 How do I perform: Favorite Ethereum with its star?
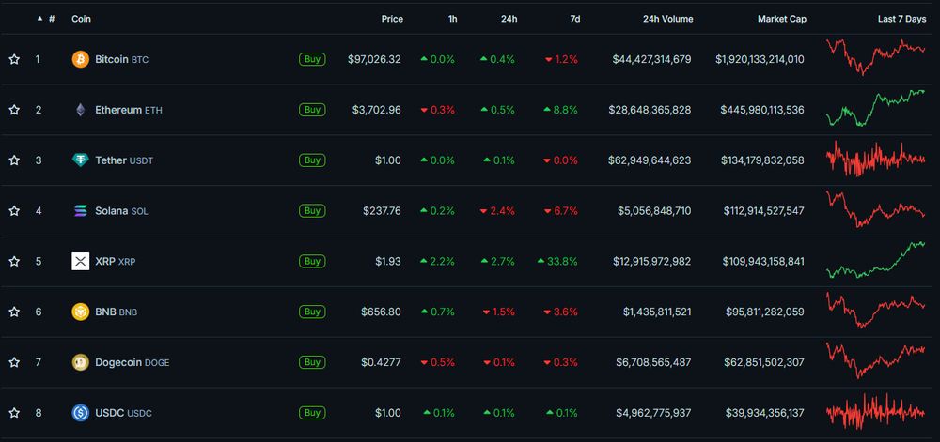[x=14, y=110]
